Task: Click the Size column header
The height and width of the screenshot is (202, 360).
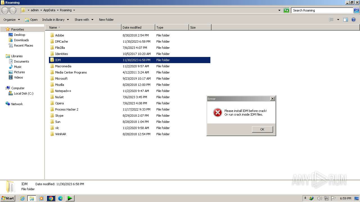Action: click(x=200, y=27)
